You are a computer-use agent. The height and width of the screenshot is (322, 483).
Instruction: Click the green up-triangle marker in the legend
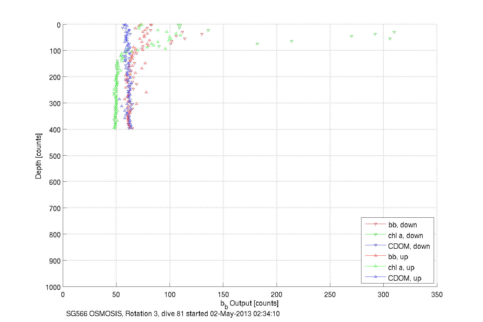pyautogui.click(x=375, y=266)
